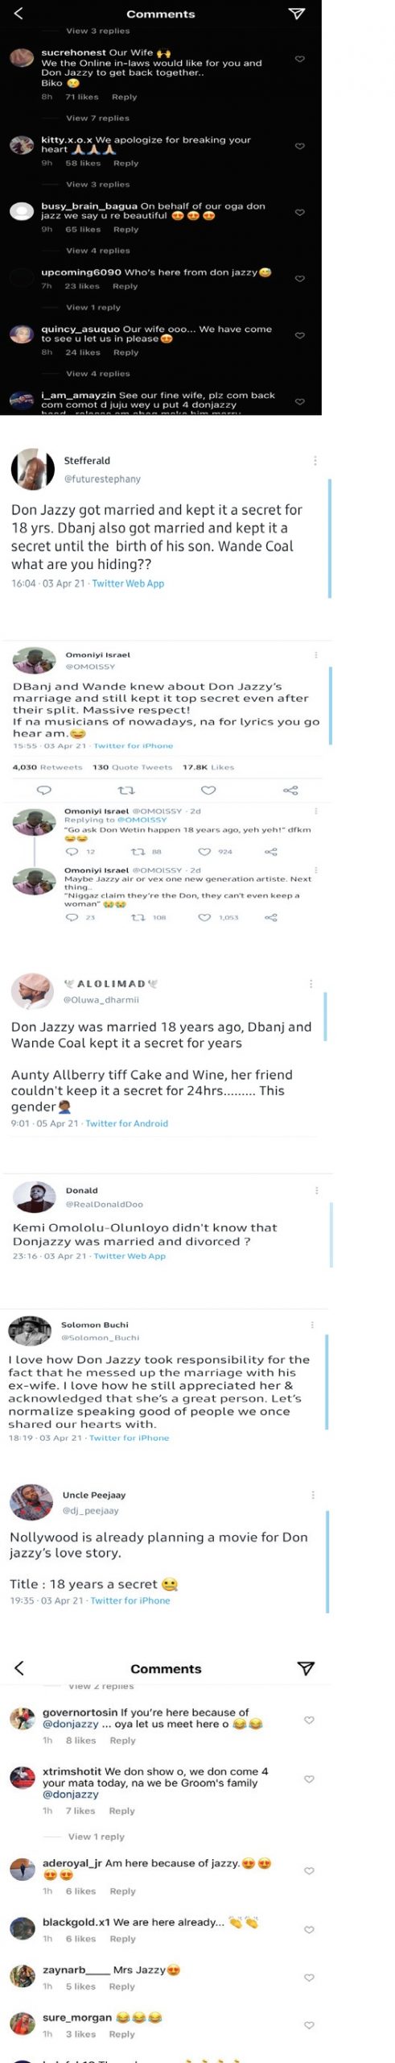Tap the back arrow in dark Comments header

(x=19, y=13)
